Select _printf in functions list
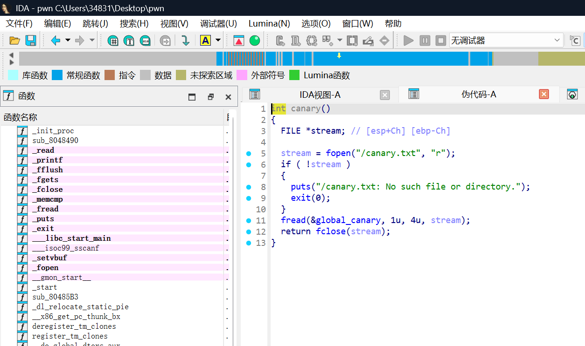 [47, 160]
